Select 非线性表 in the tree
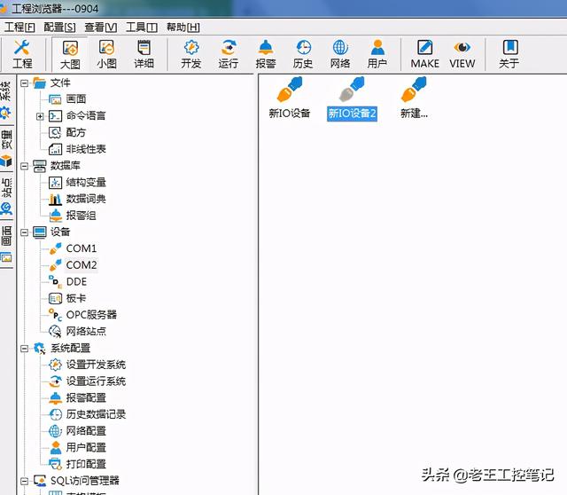567x495 pixels. (x=86, y=149)
